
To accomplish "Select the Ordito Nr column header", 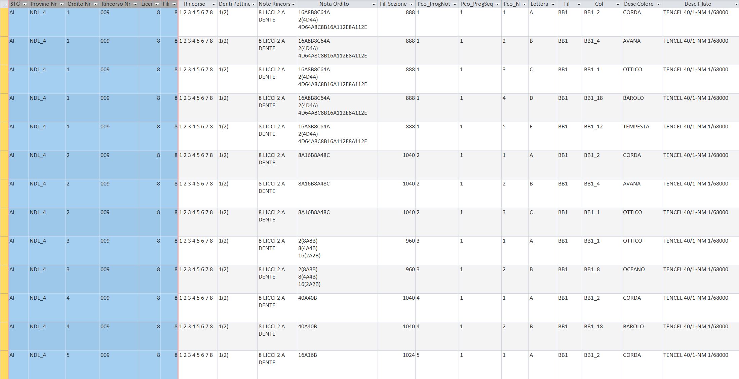I will (79, 4).
